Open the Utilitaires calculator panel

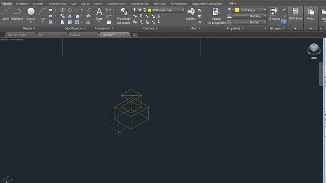(x=295, y=14)
